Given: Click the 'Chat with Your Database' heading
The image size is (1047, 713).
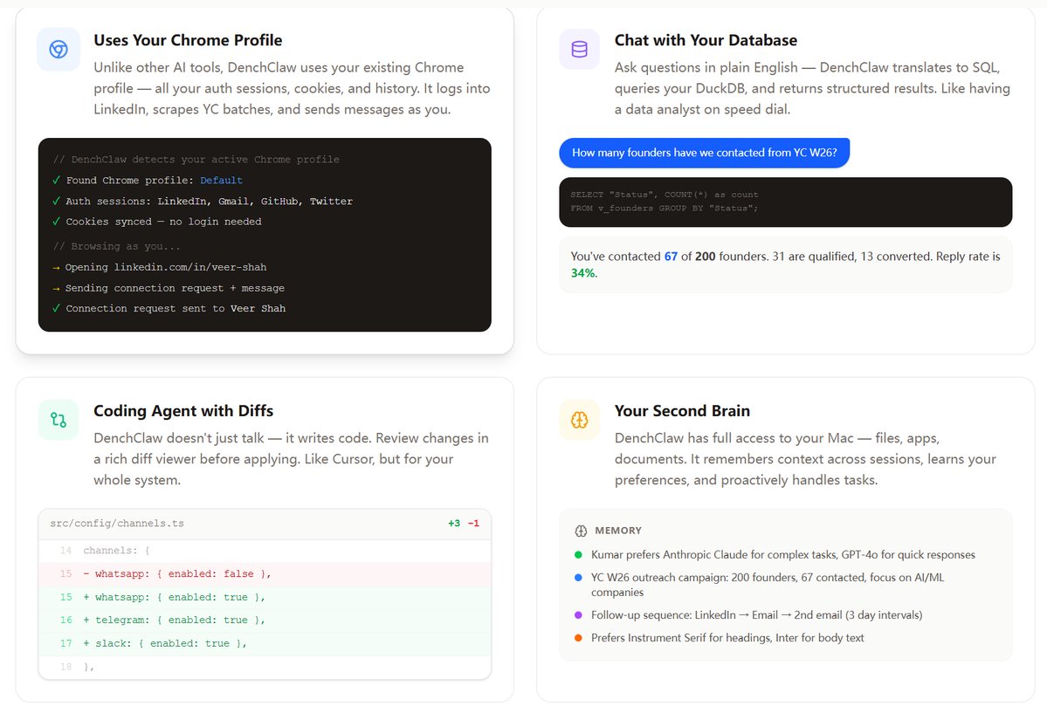Looking at the screenshot, I should (706, 40).
